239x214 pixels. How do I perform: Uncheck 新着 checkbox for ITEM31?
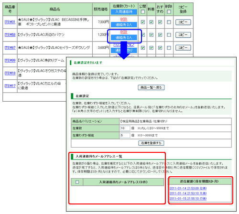click(152, 22)
